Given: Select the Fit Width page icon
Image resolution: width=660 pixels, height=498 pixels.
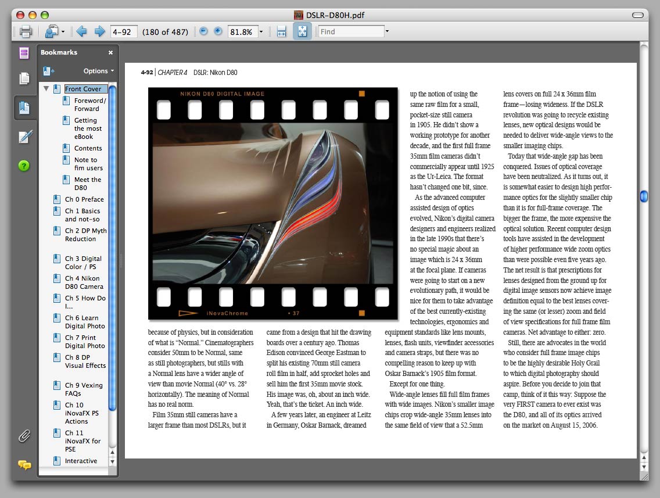Looking at the screenshot, I should click(282, 31).
